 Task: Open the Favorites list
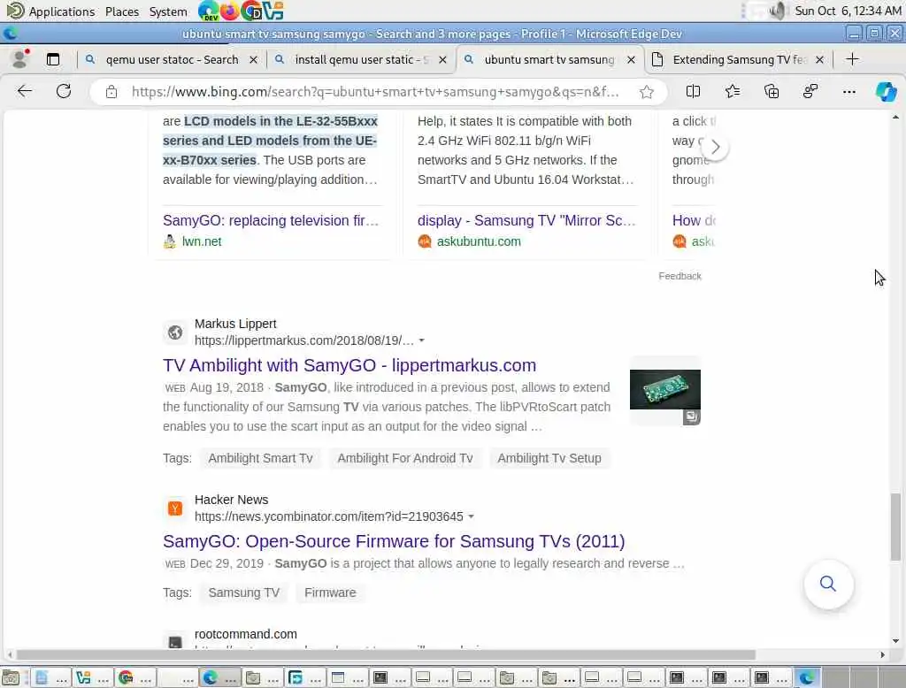(x=732, y=91)
